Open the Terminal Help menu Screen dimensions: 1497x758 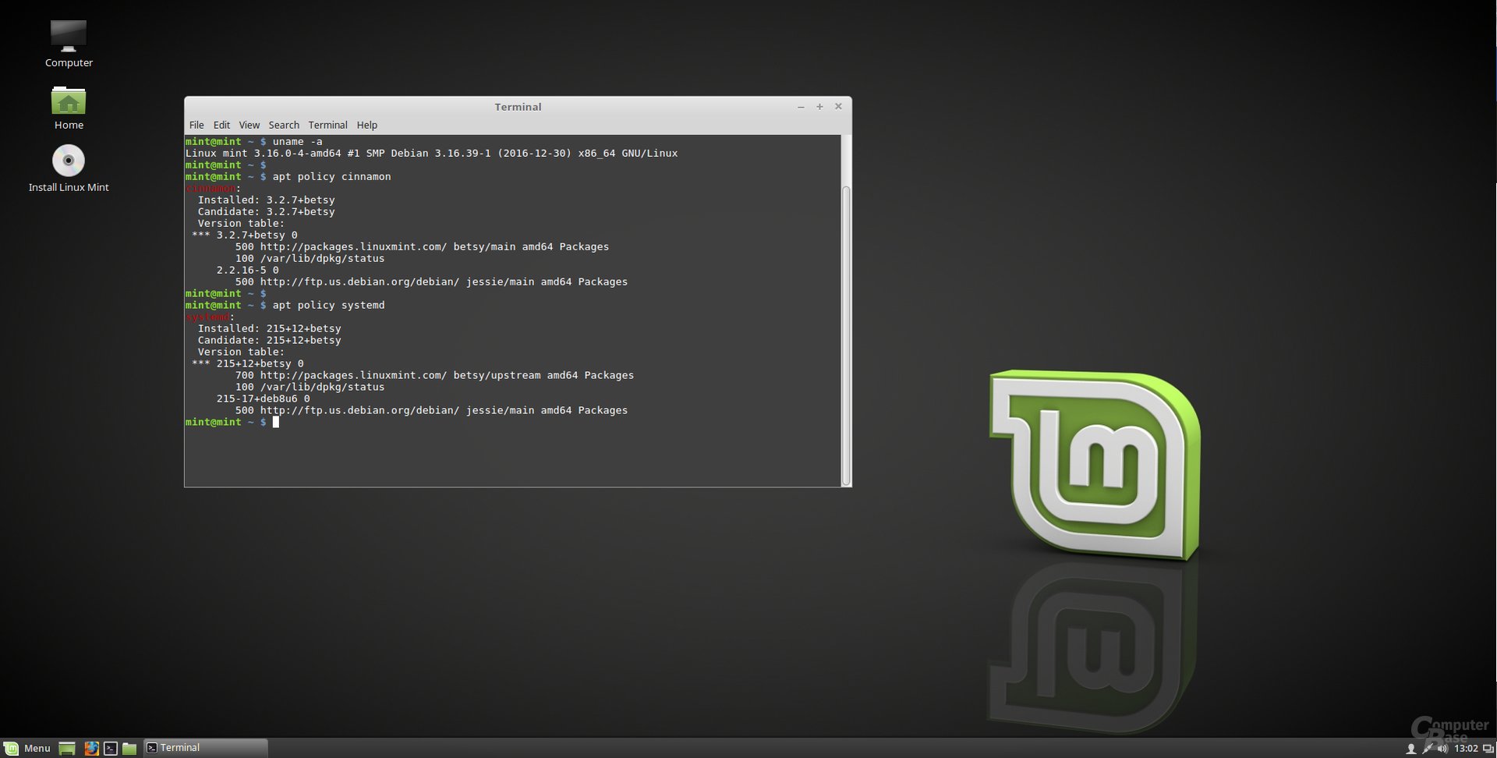[366, 125]
